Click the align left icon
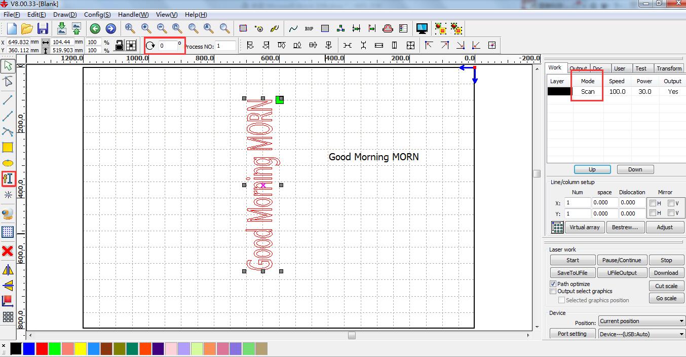 click(x=250, y=45)
